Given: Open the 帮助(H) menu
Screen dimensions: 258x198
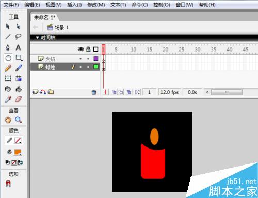Looking at the screenshot, I should (207, 5).
